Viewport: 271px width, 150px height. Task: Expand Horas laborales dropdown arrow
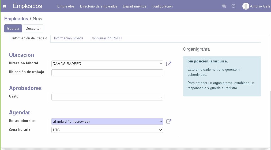click(161, 122)
